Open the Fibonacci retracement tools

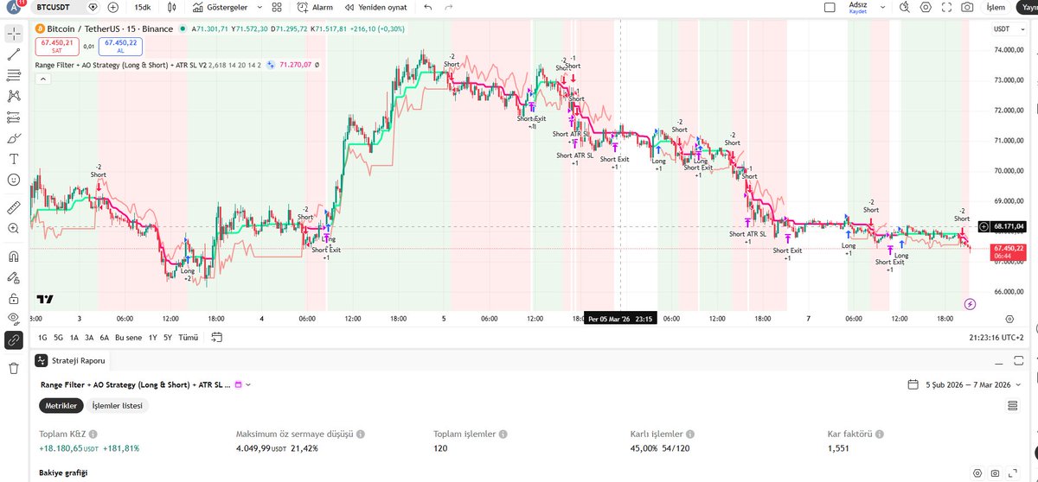point(13,75)
